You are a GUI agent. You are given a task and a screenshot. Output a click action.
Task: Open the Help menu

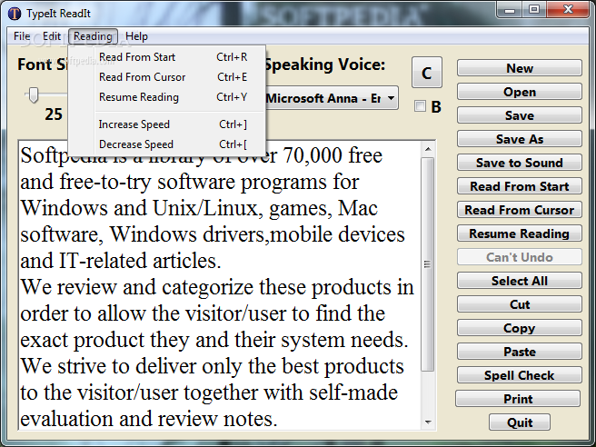[x=136, y=36]
